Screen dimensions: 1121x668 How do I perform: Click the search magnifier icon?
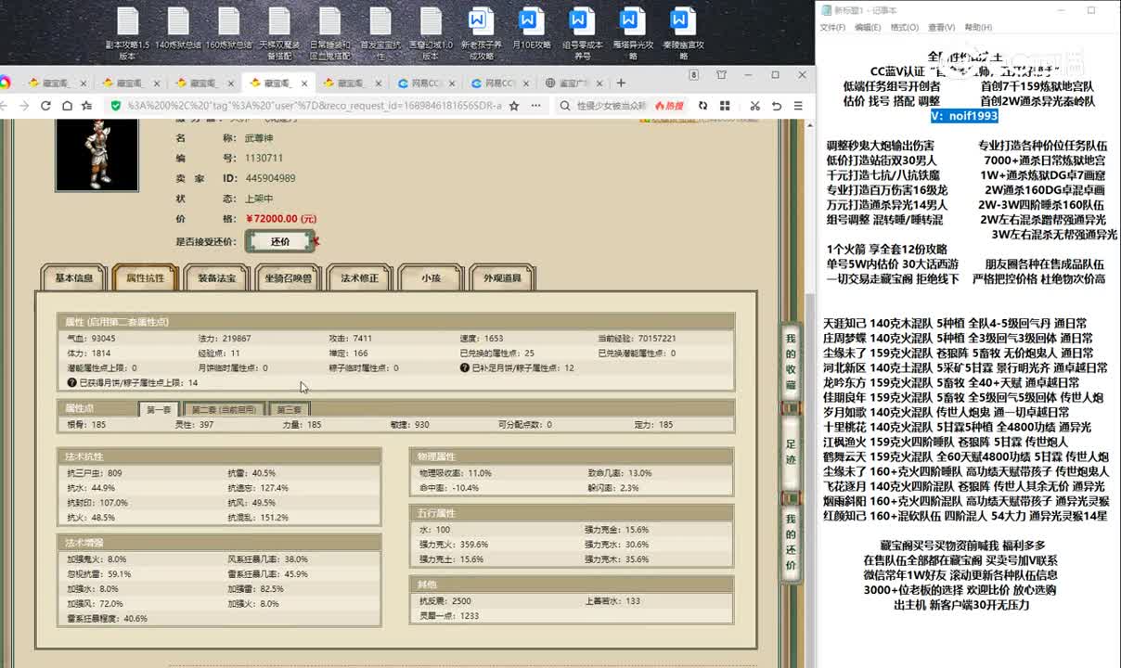[x=566, y=106]
